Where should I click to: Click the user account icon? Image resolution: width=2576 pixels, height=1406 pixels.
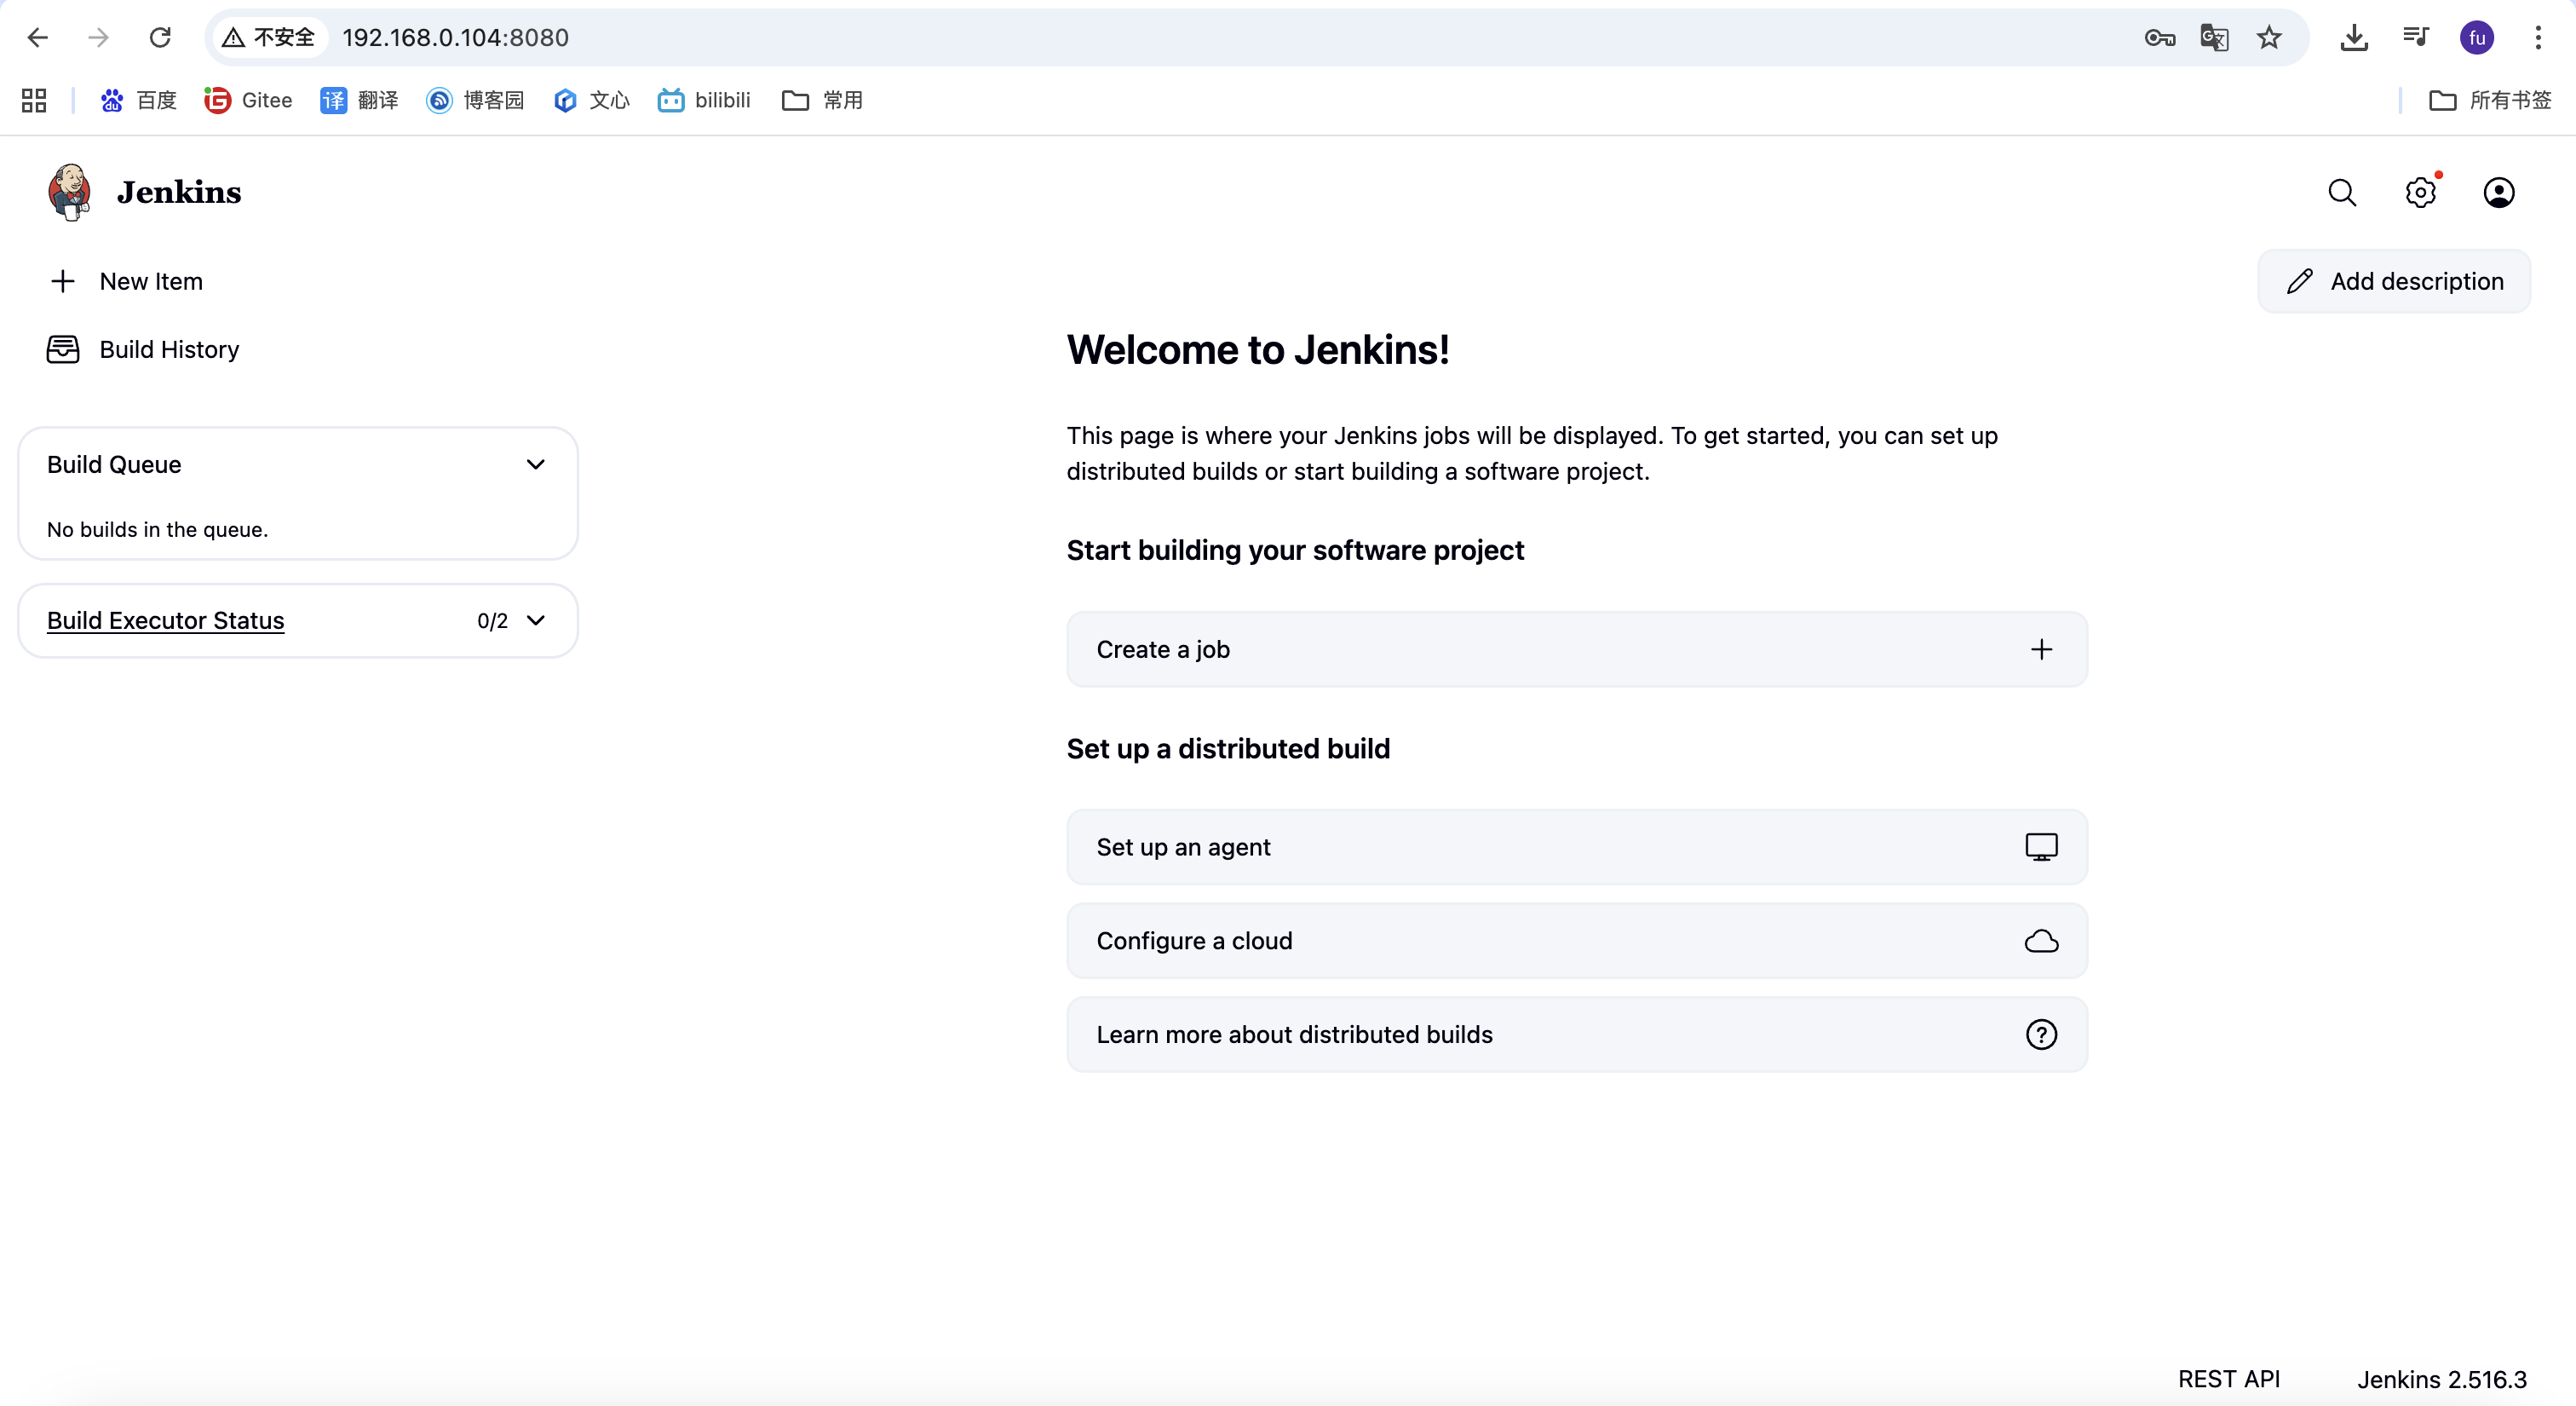pyautogui.click(x=2499, y=192)
